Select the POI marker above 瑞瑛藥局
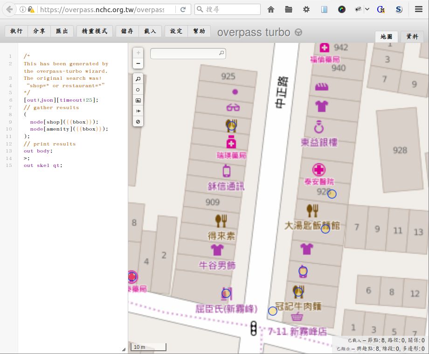429x354 pixels. click(x=232, y=126)
